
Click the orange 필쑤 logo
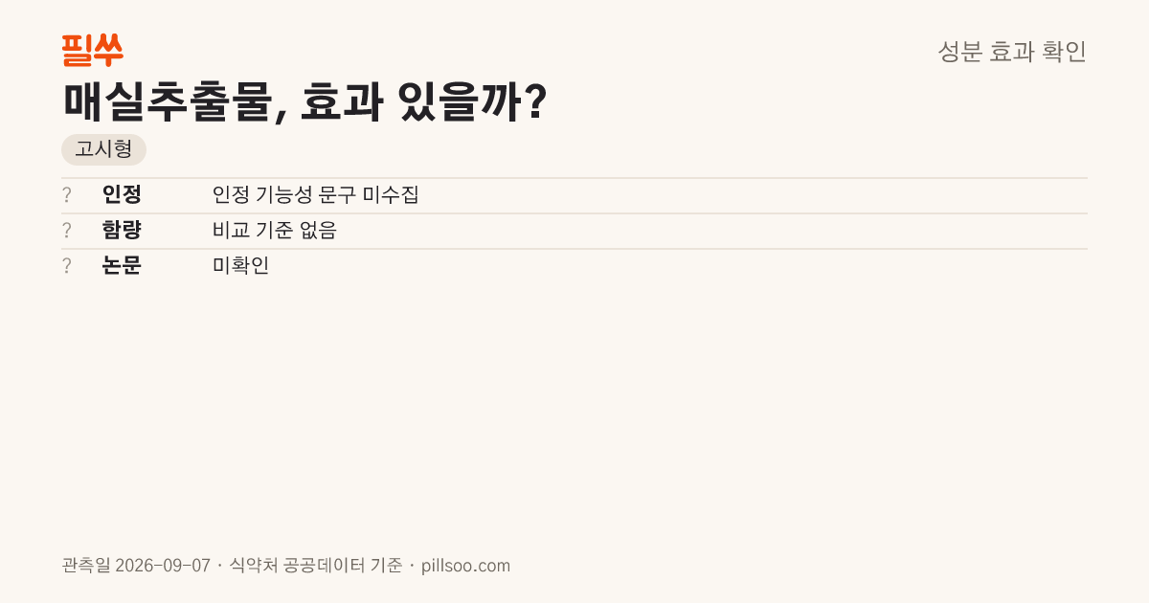[x=92, y=51]
